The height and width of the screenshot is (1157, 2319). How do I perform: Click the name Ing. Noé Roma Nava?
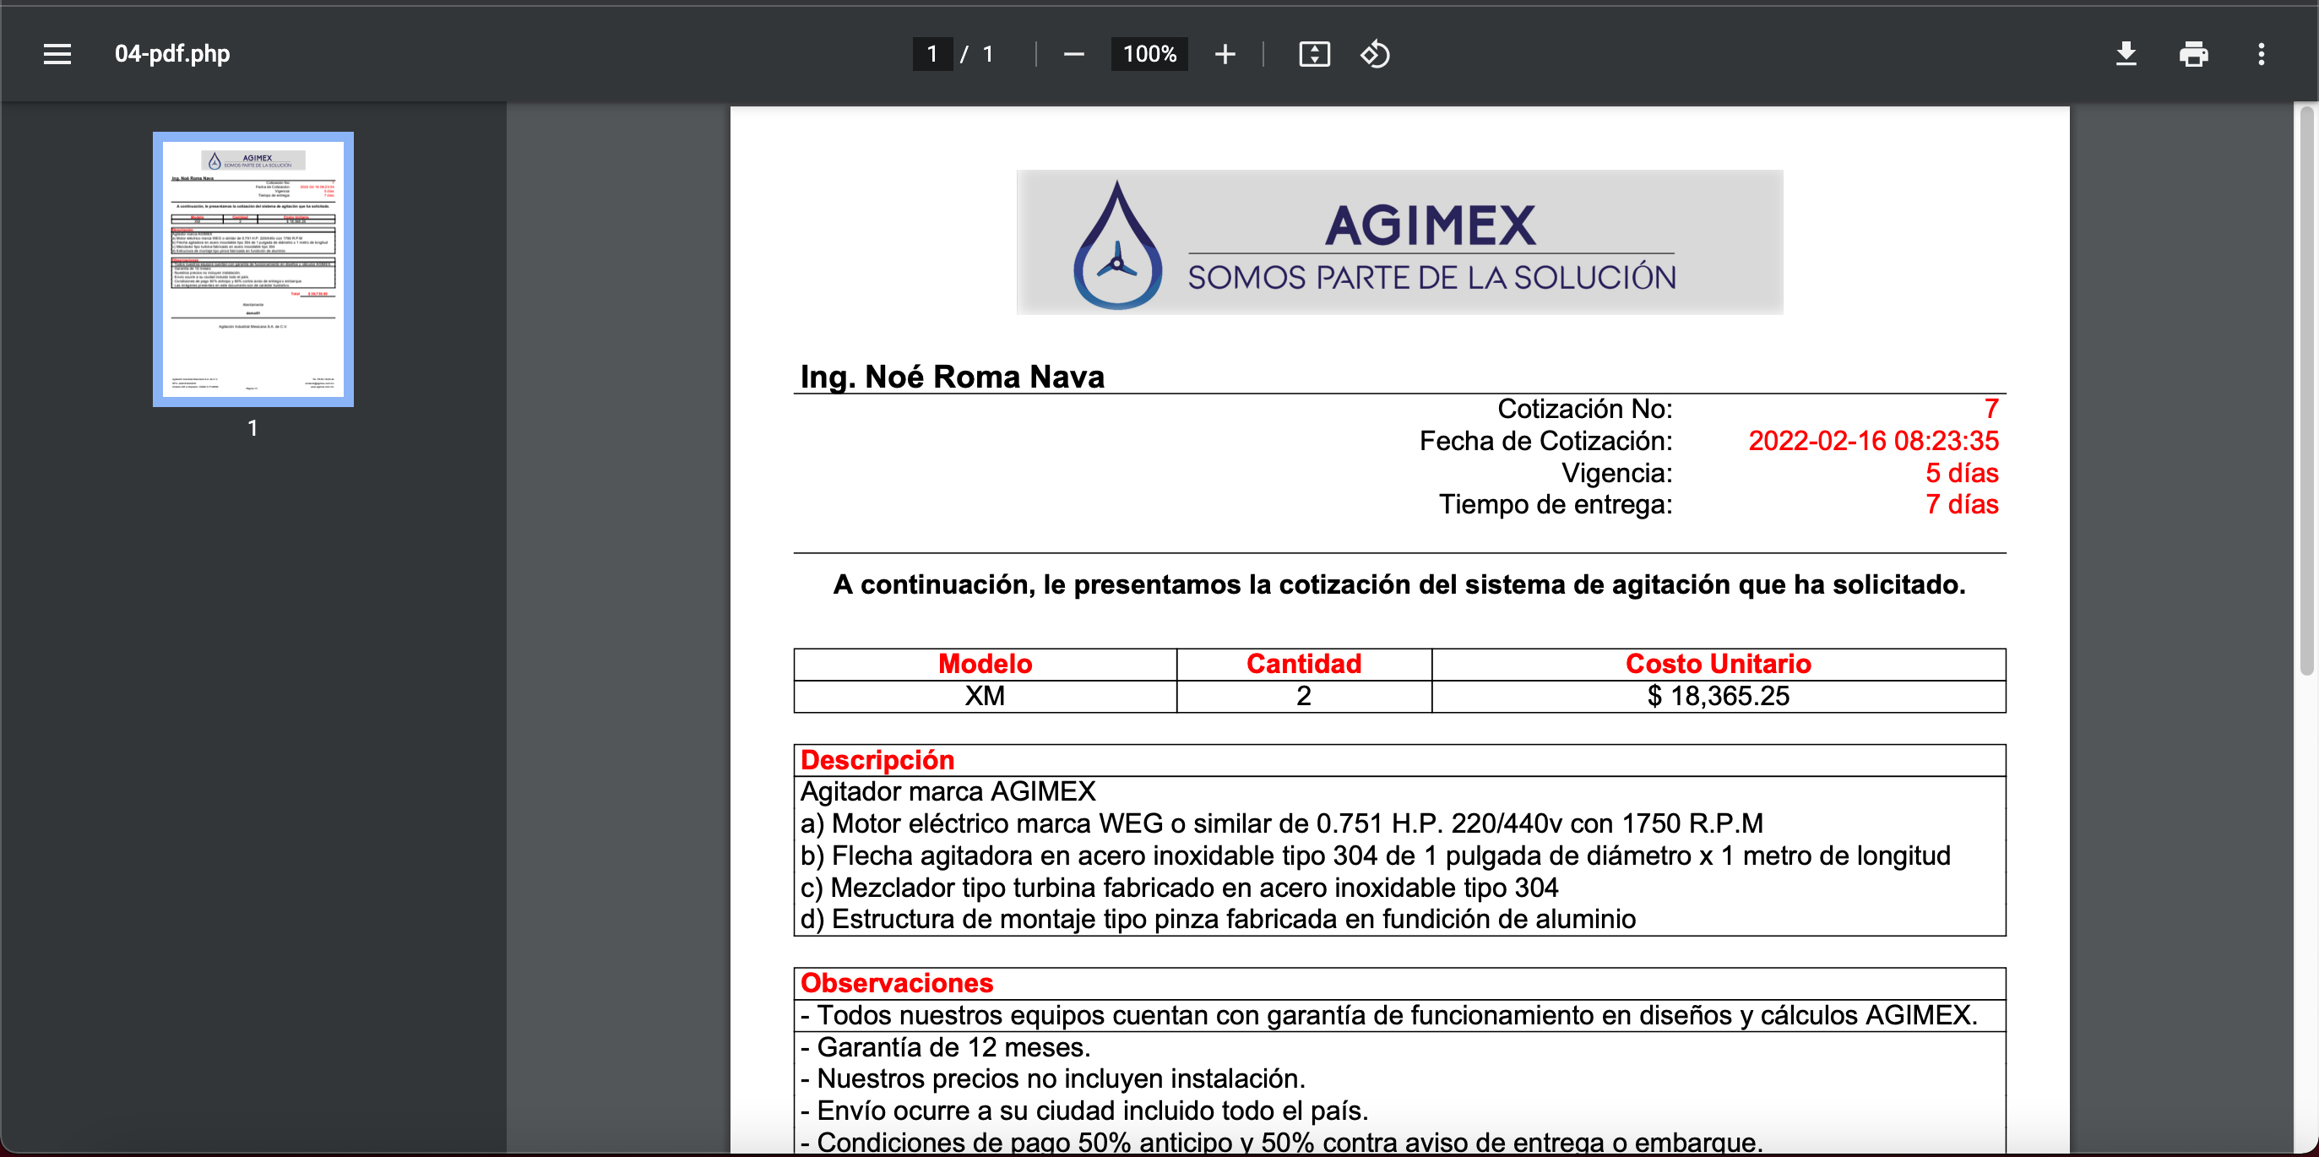click(952, 377)
